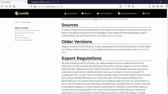Image resolution: width=168 pixels, height=94 pixels.
Task: Click the 'Table of content' label
Action: tap(22, 28)
